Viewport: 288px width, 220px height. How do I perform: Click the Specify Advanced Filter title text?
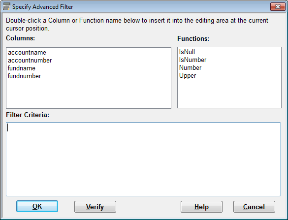pyautogui.click(x=43, y=7)
